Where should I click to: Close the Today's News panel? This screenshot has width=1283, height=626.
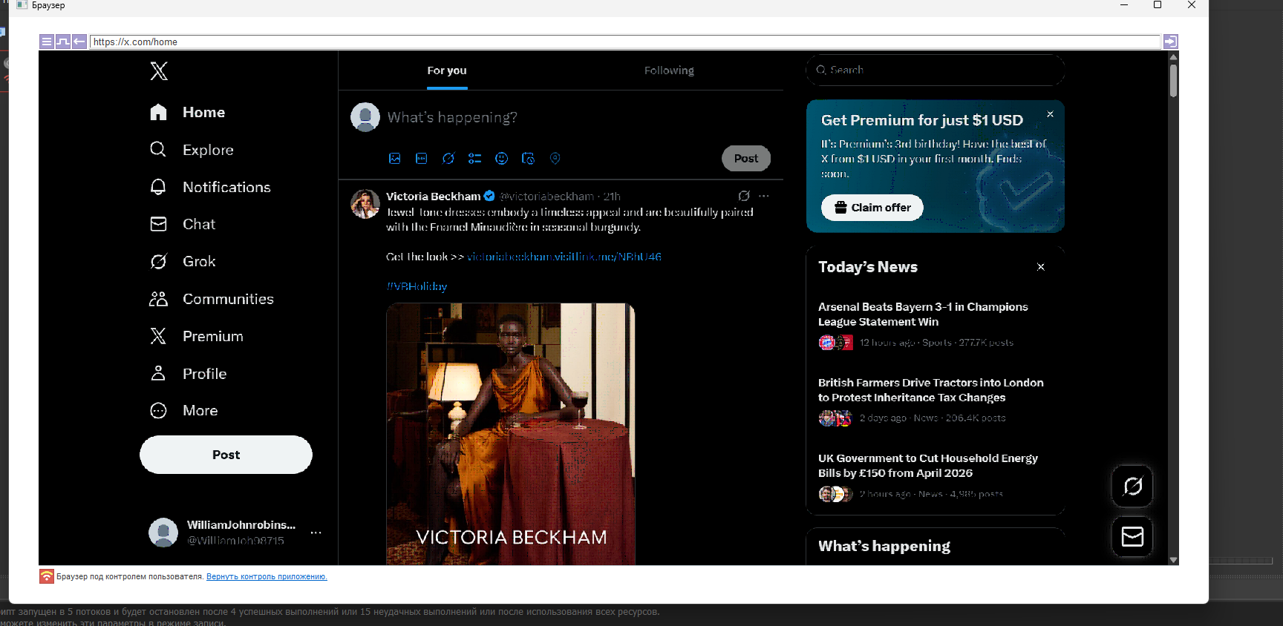1041,267
